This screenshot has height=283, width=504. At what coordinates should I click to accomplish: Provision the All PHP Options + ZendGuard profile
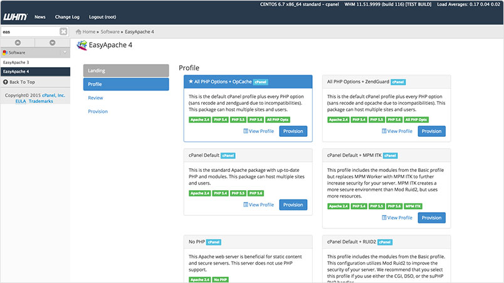coord(432,131)
